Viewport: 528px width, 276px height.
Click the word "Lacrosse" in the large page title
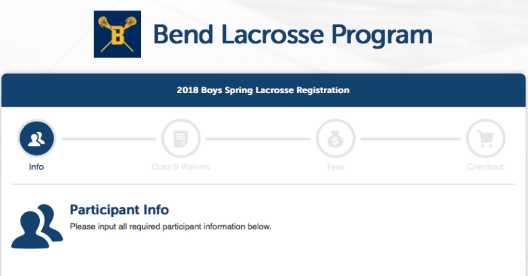[x=272, y=34]
